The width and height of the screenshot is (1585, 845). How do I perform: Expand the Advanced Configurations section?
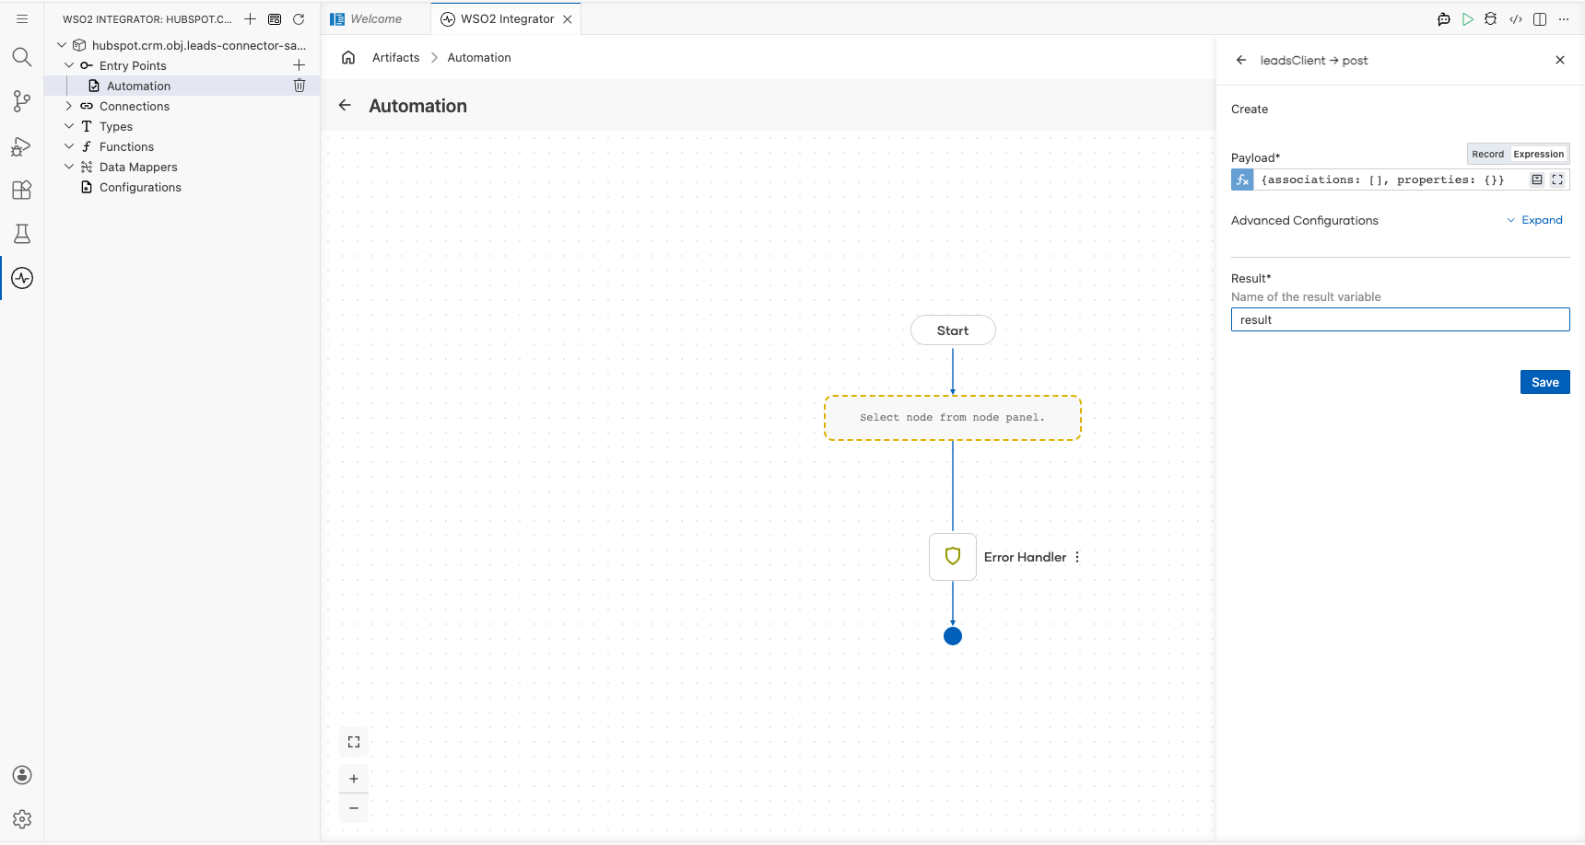[1534, 220]
